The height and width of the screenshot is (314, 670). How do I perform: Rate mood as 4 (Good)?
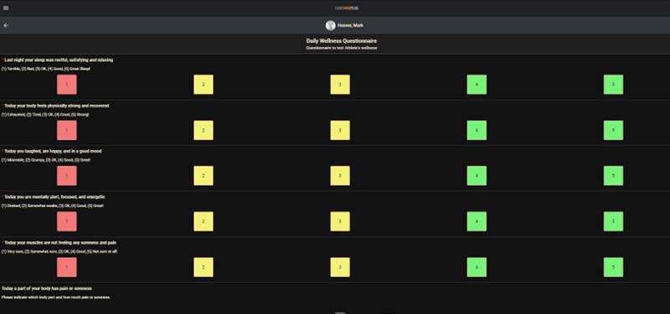[x=477, y=176]
